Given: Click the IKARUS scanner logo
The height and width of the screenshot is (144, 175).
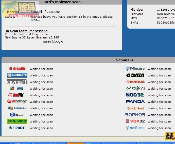Looking at the screenshot, I should click(135, 82).
